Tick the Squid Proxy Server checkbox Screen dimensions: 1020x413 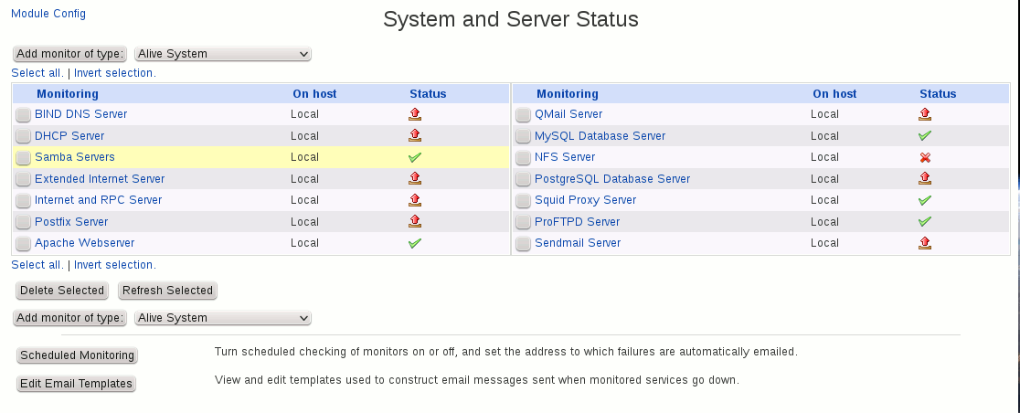tap(523, 201)
